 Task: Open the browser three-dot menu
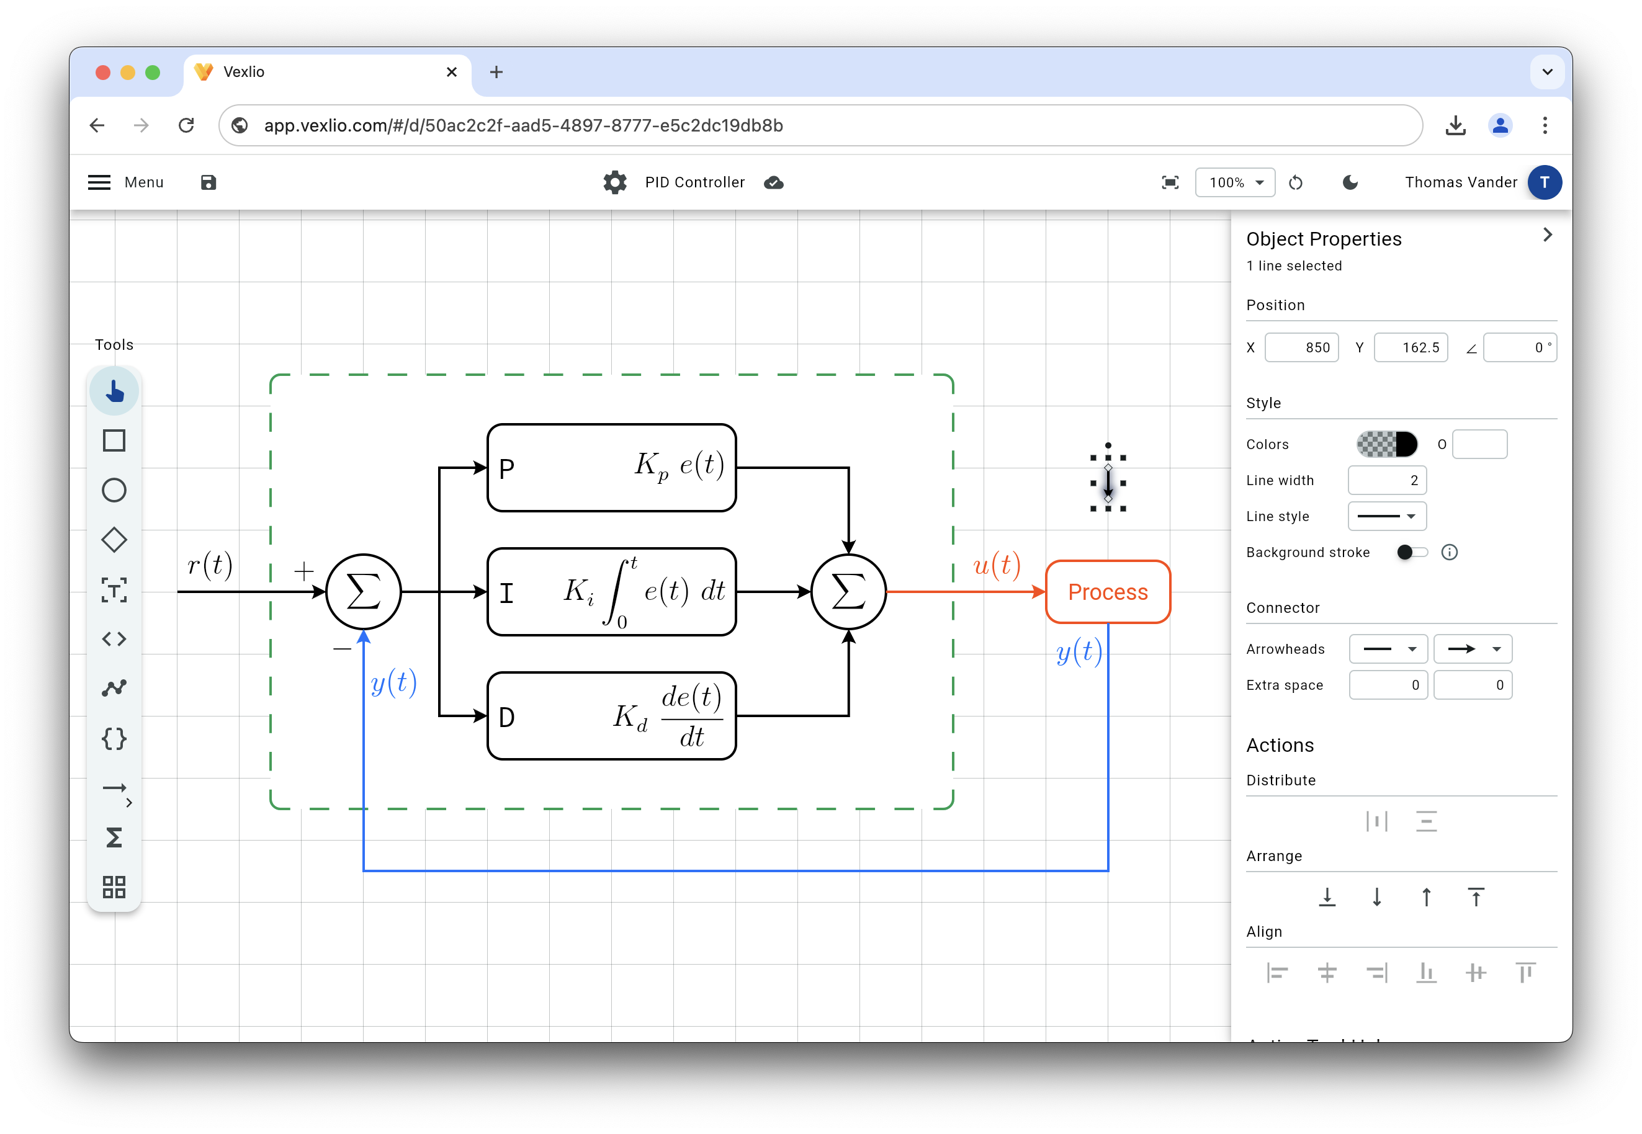(1545, 126)
